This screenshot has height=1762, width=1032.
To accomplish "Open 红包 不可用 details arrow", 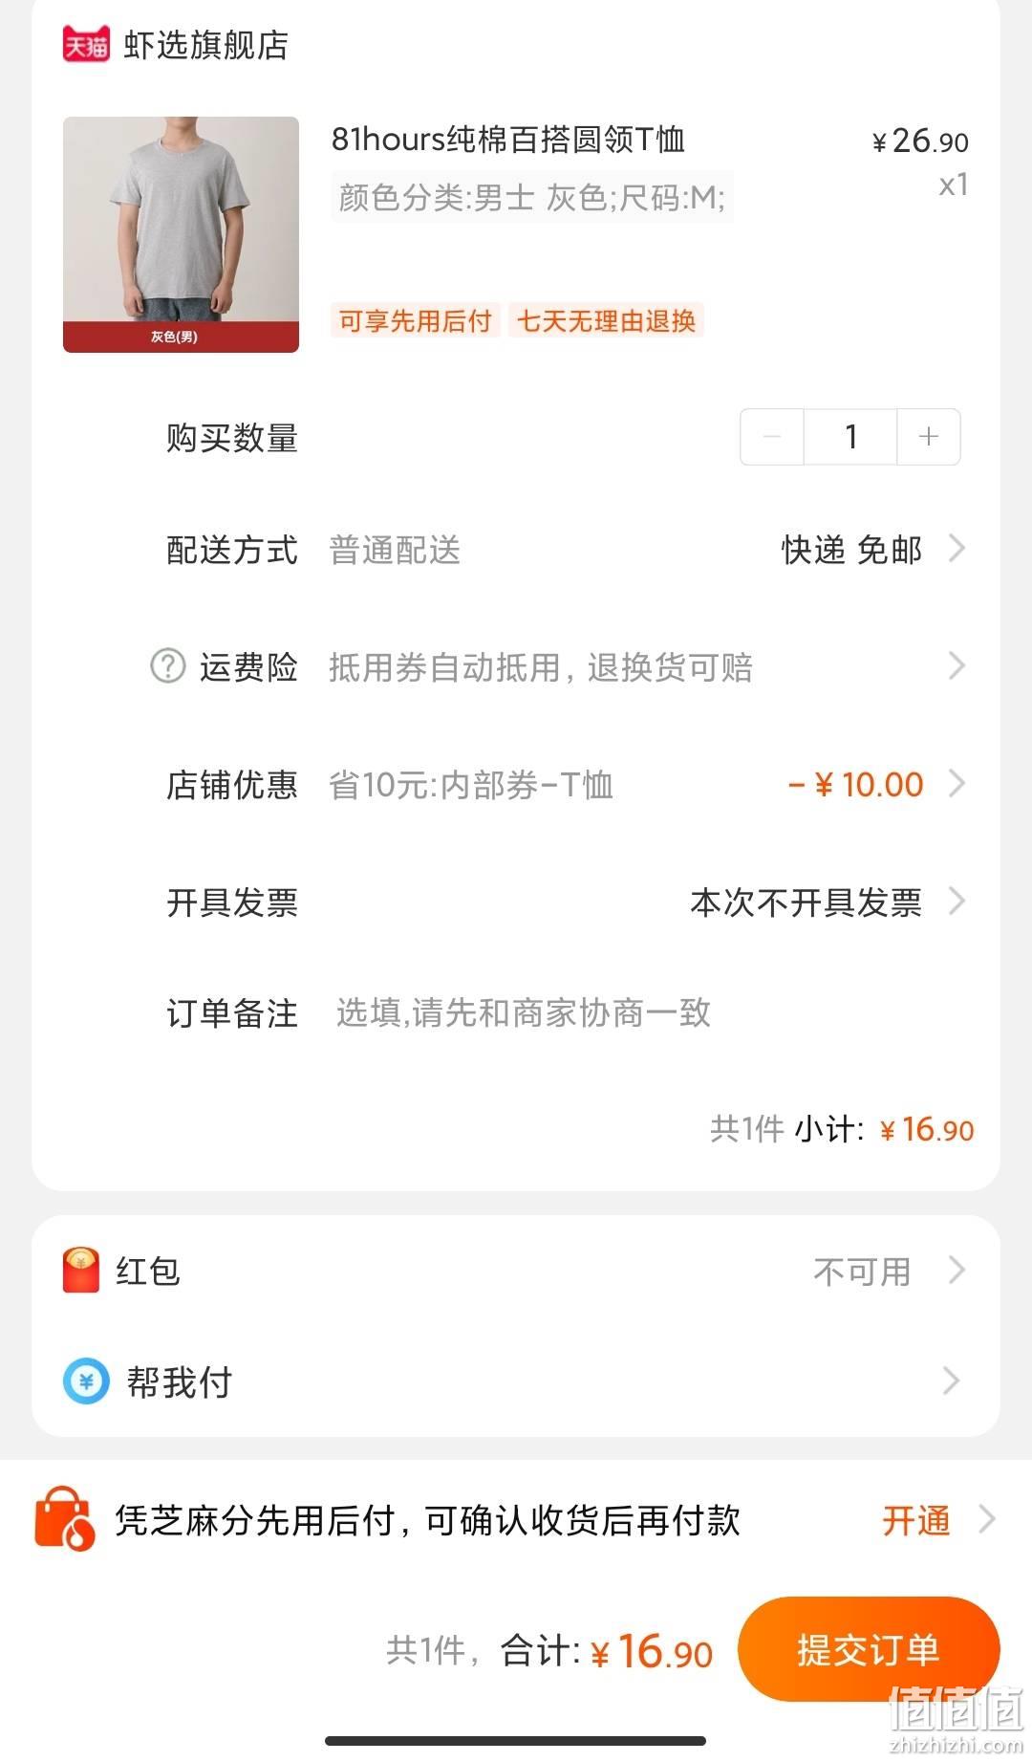I will point(956,1271).
